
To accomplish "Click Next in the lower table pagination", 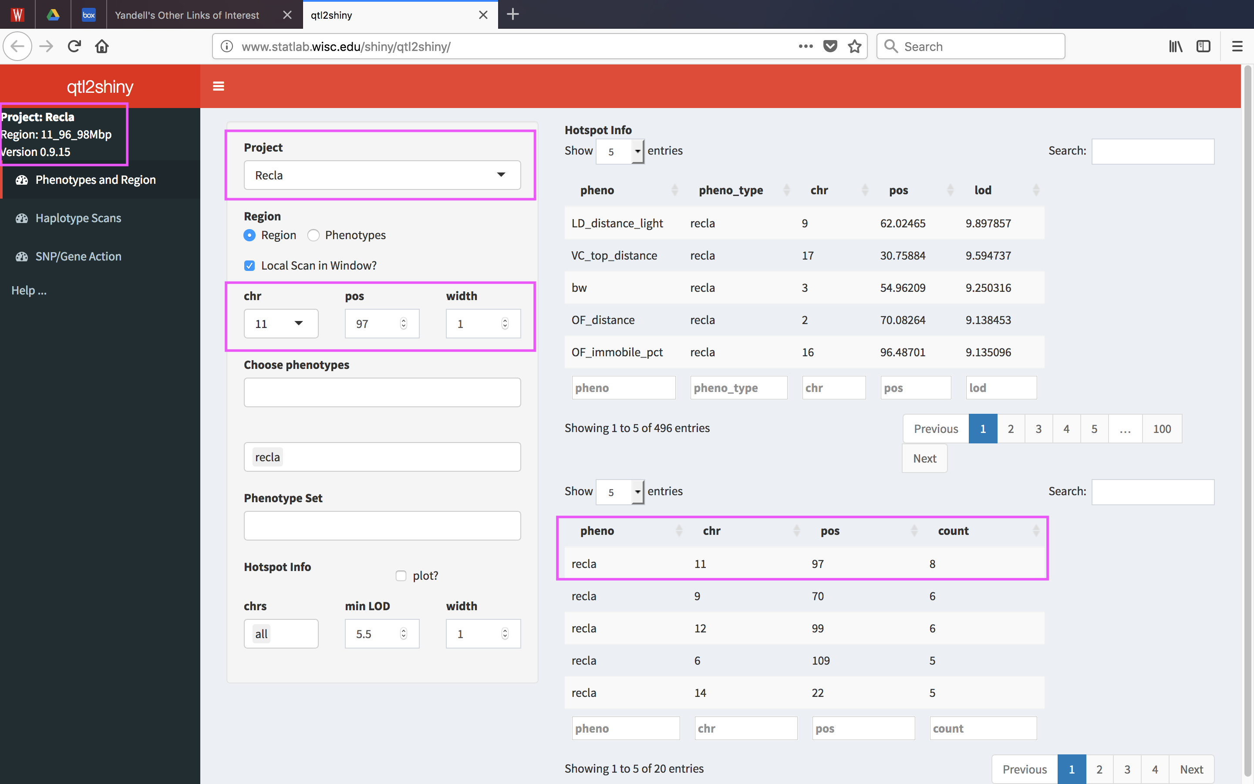I will (x=1191, y=770).
